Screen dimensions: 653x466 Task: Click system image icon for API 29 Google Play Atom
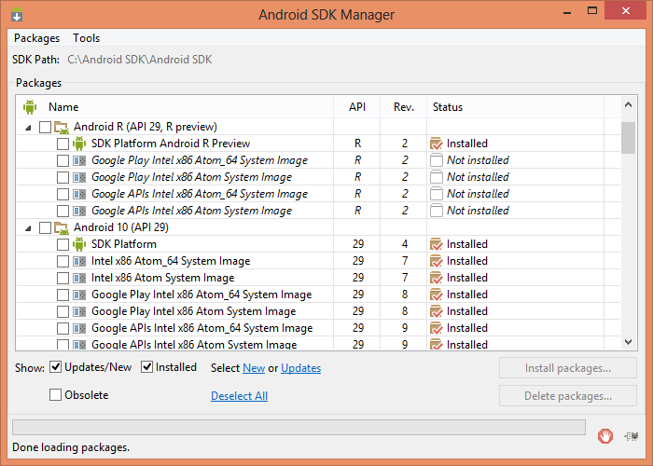[x=79, y=311]
